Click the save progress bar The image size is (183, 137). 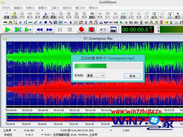[x=108, y=66]
